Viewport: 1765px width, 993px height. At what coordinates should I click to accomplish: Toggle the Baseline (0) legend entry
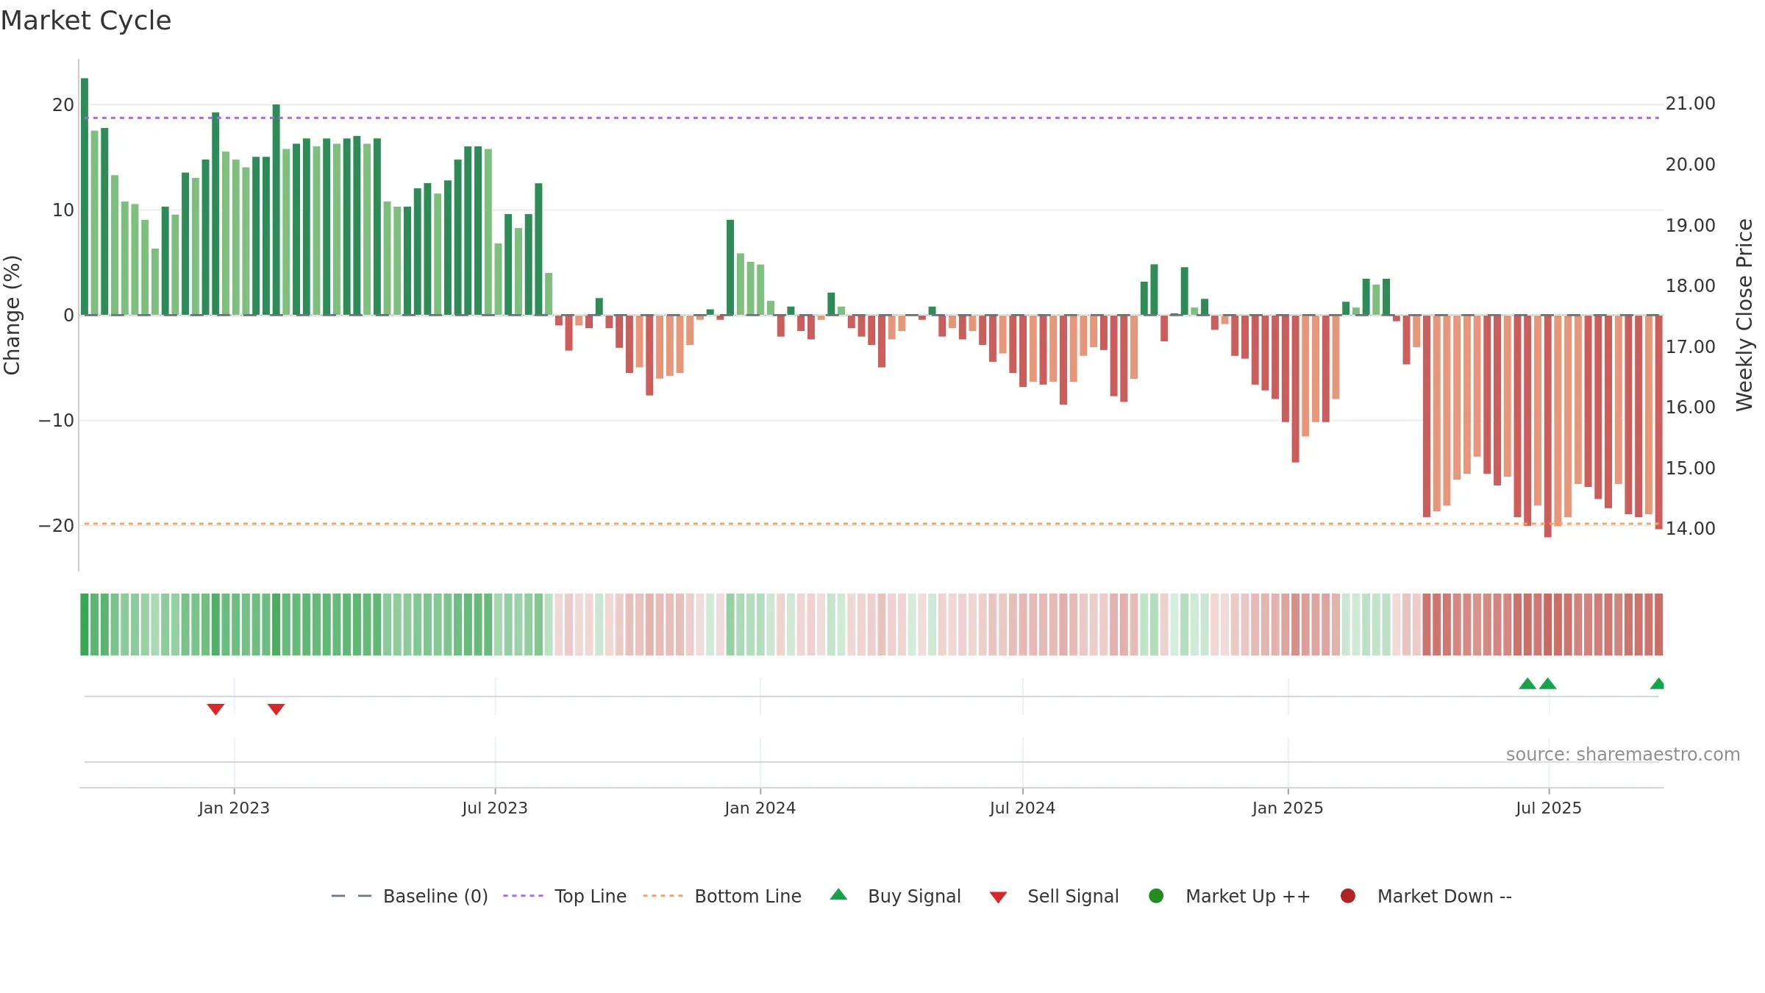coord(410,896)
